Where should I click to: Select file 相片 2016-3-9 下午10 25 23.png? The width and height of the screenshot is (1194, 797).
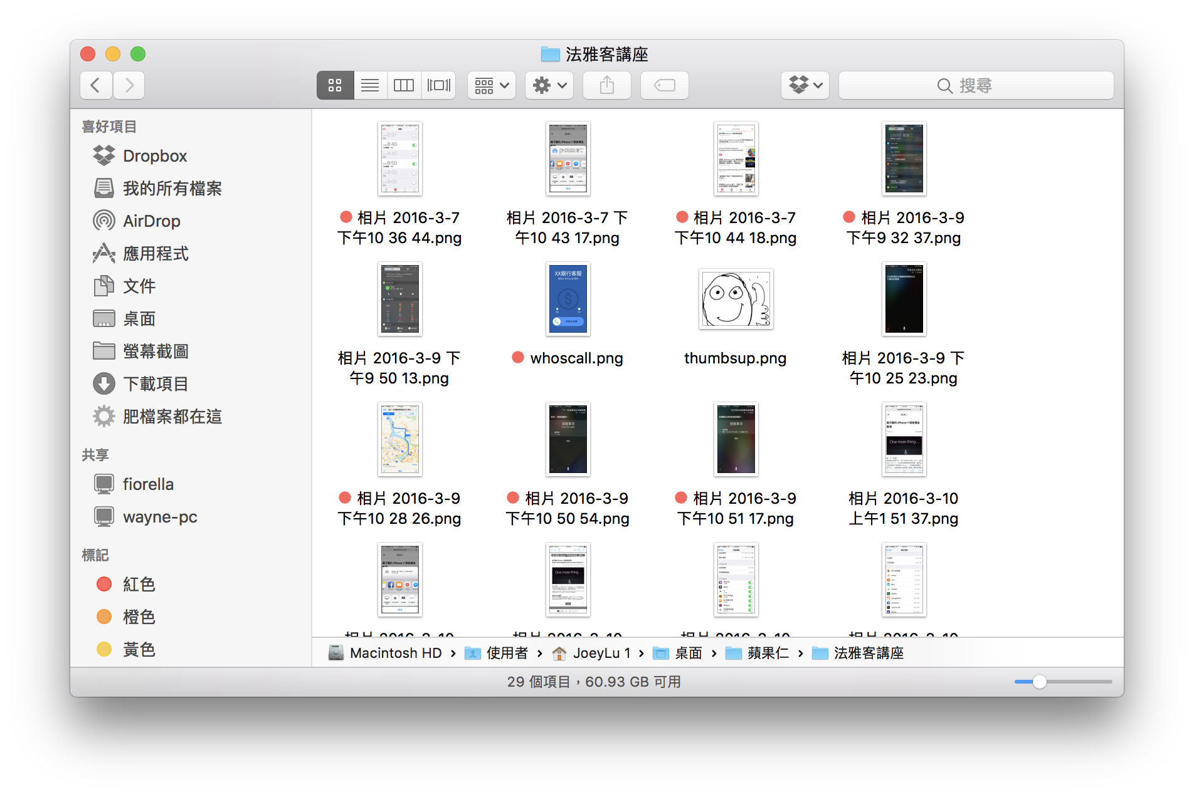pyautogui.click(x=904, y=299)
